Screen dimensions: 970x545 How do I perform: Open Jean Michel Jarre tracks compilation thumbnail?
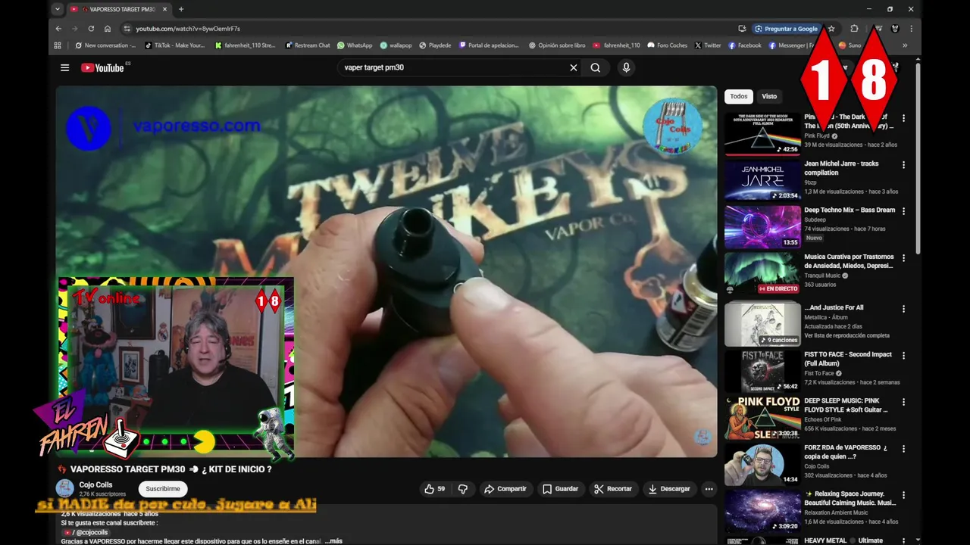(x=762, y=181)
